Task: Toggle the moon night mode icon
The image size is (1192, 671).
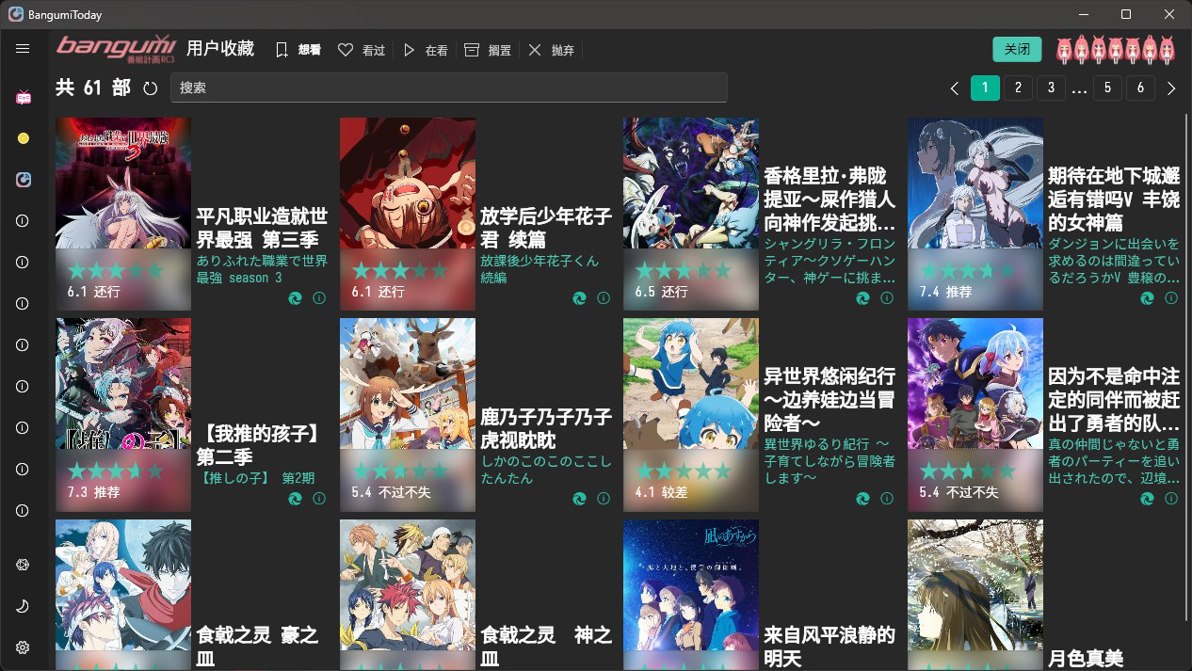Action: pos(23,606)
